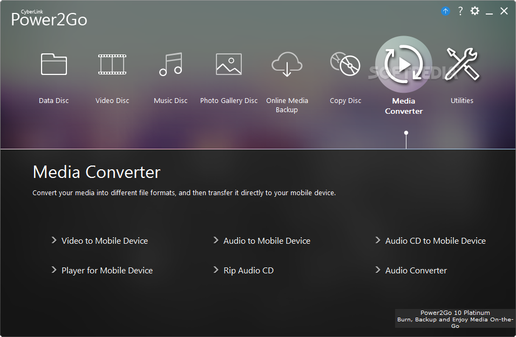The height and width of the screenshot is (337, 516).
Task: Click the Video Disc label
Action: click(112, 101)
